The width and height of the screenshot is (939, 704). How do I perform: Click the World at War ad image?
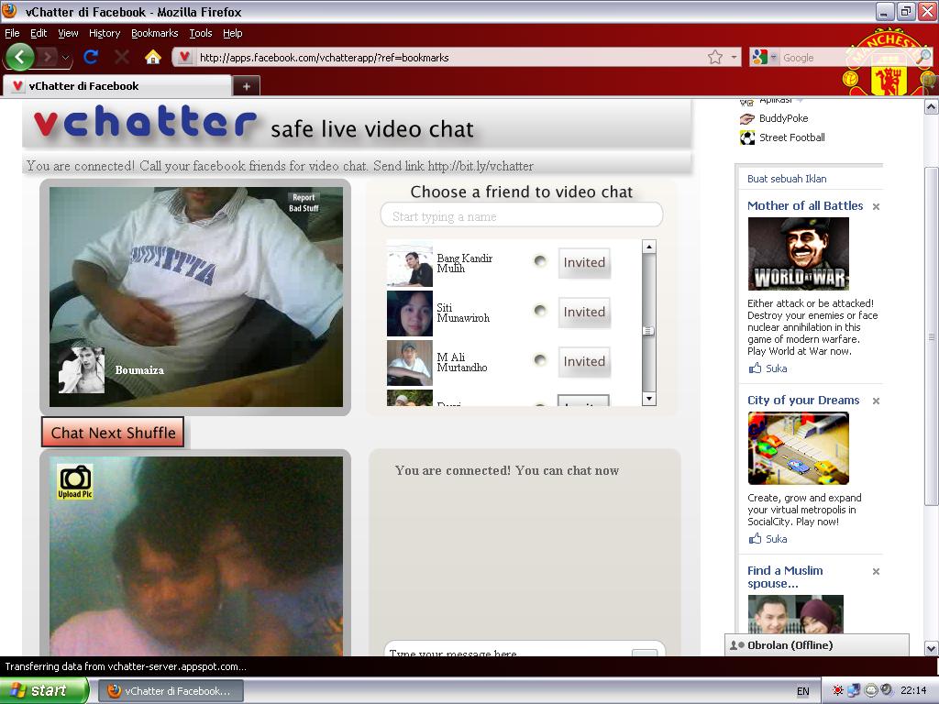[799, 254]
